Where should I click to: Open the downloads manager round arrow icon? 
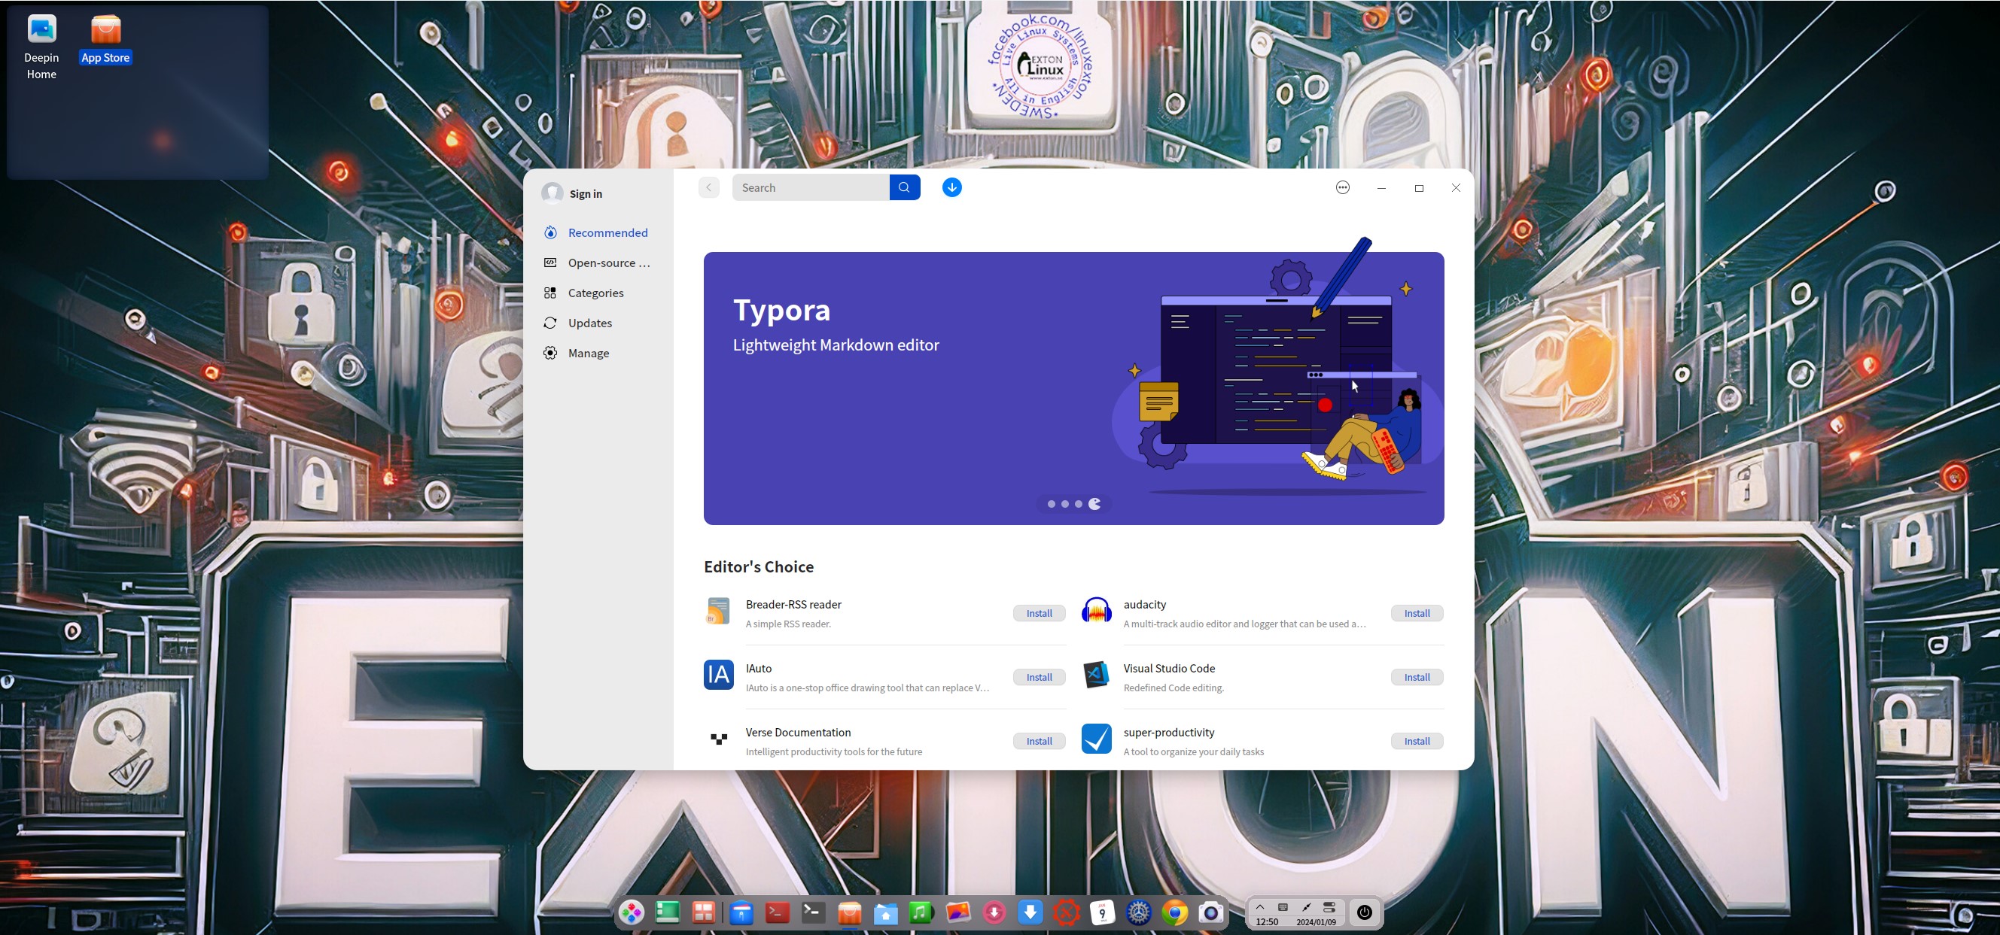952,188
